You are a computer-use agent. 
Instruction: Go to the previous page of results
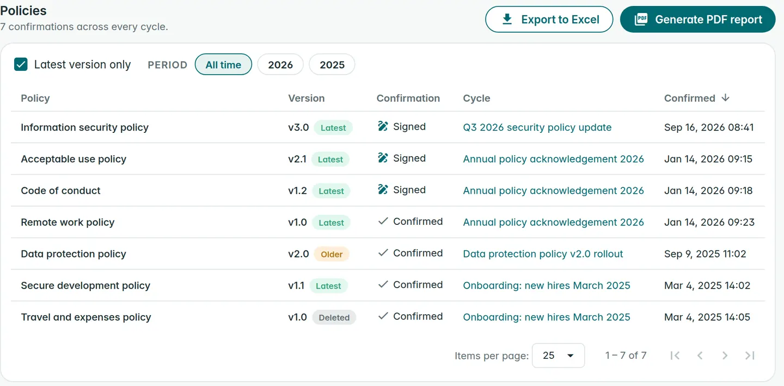tap(700, 356)
